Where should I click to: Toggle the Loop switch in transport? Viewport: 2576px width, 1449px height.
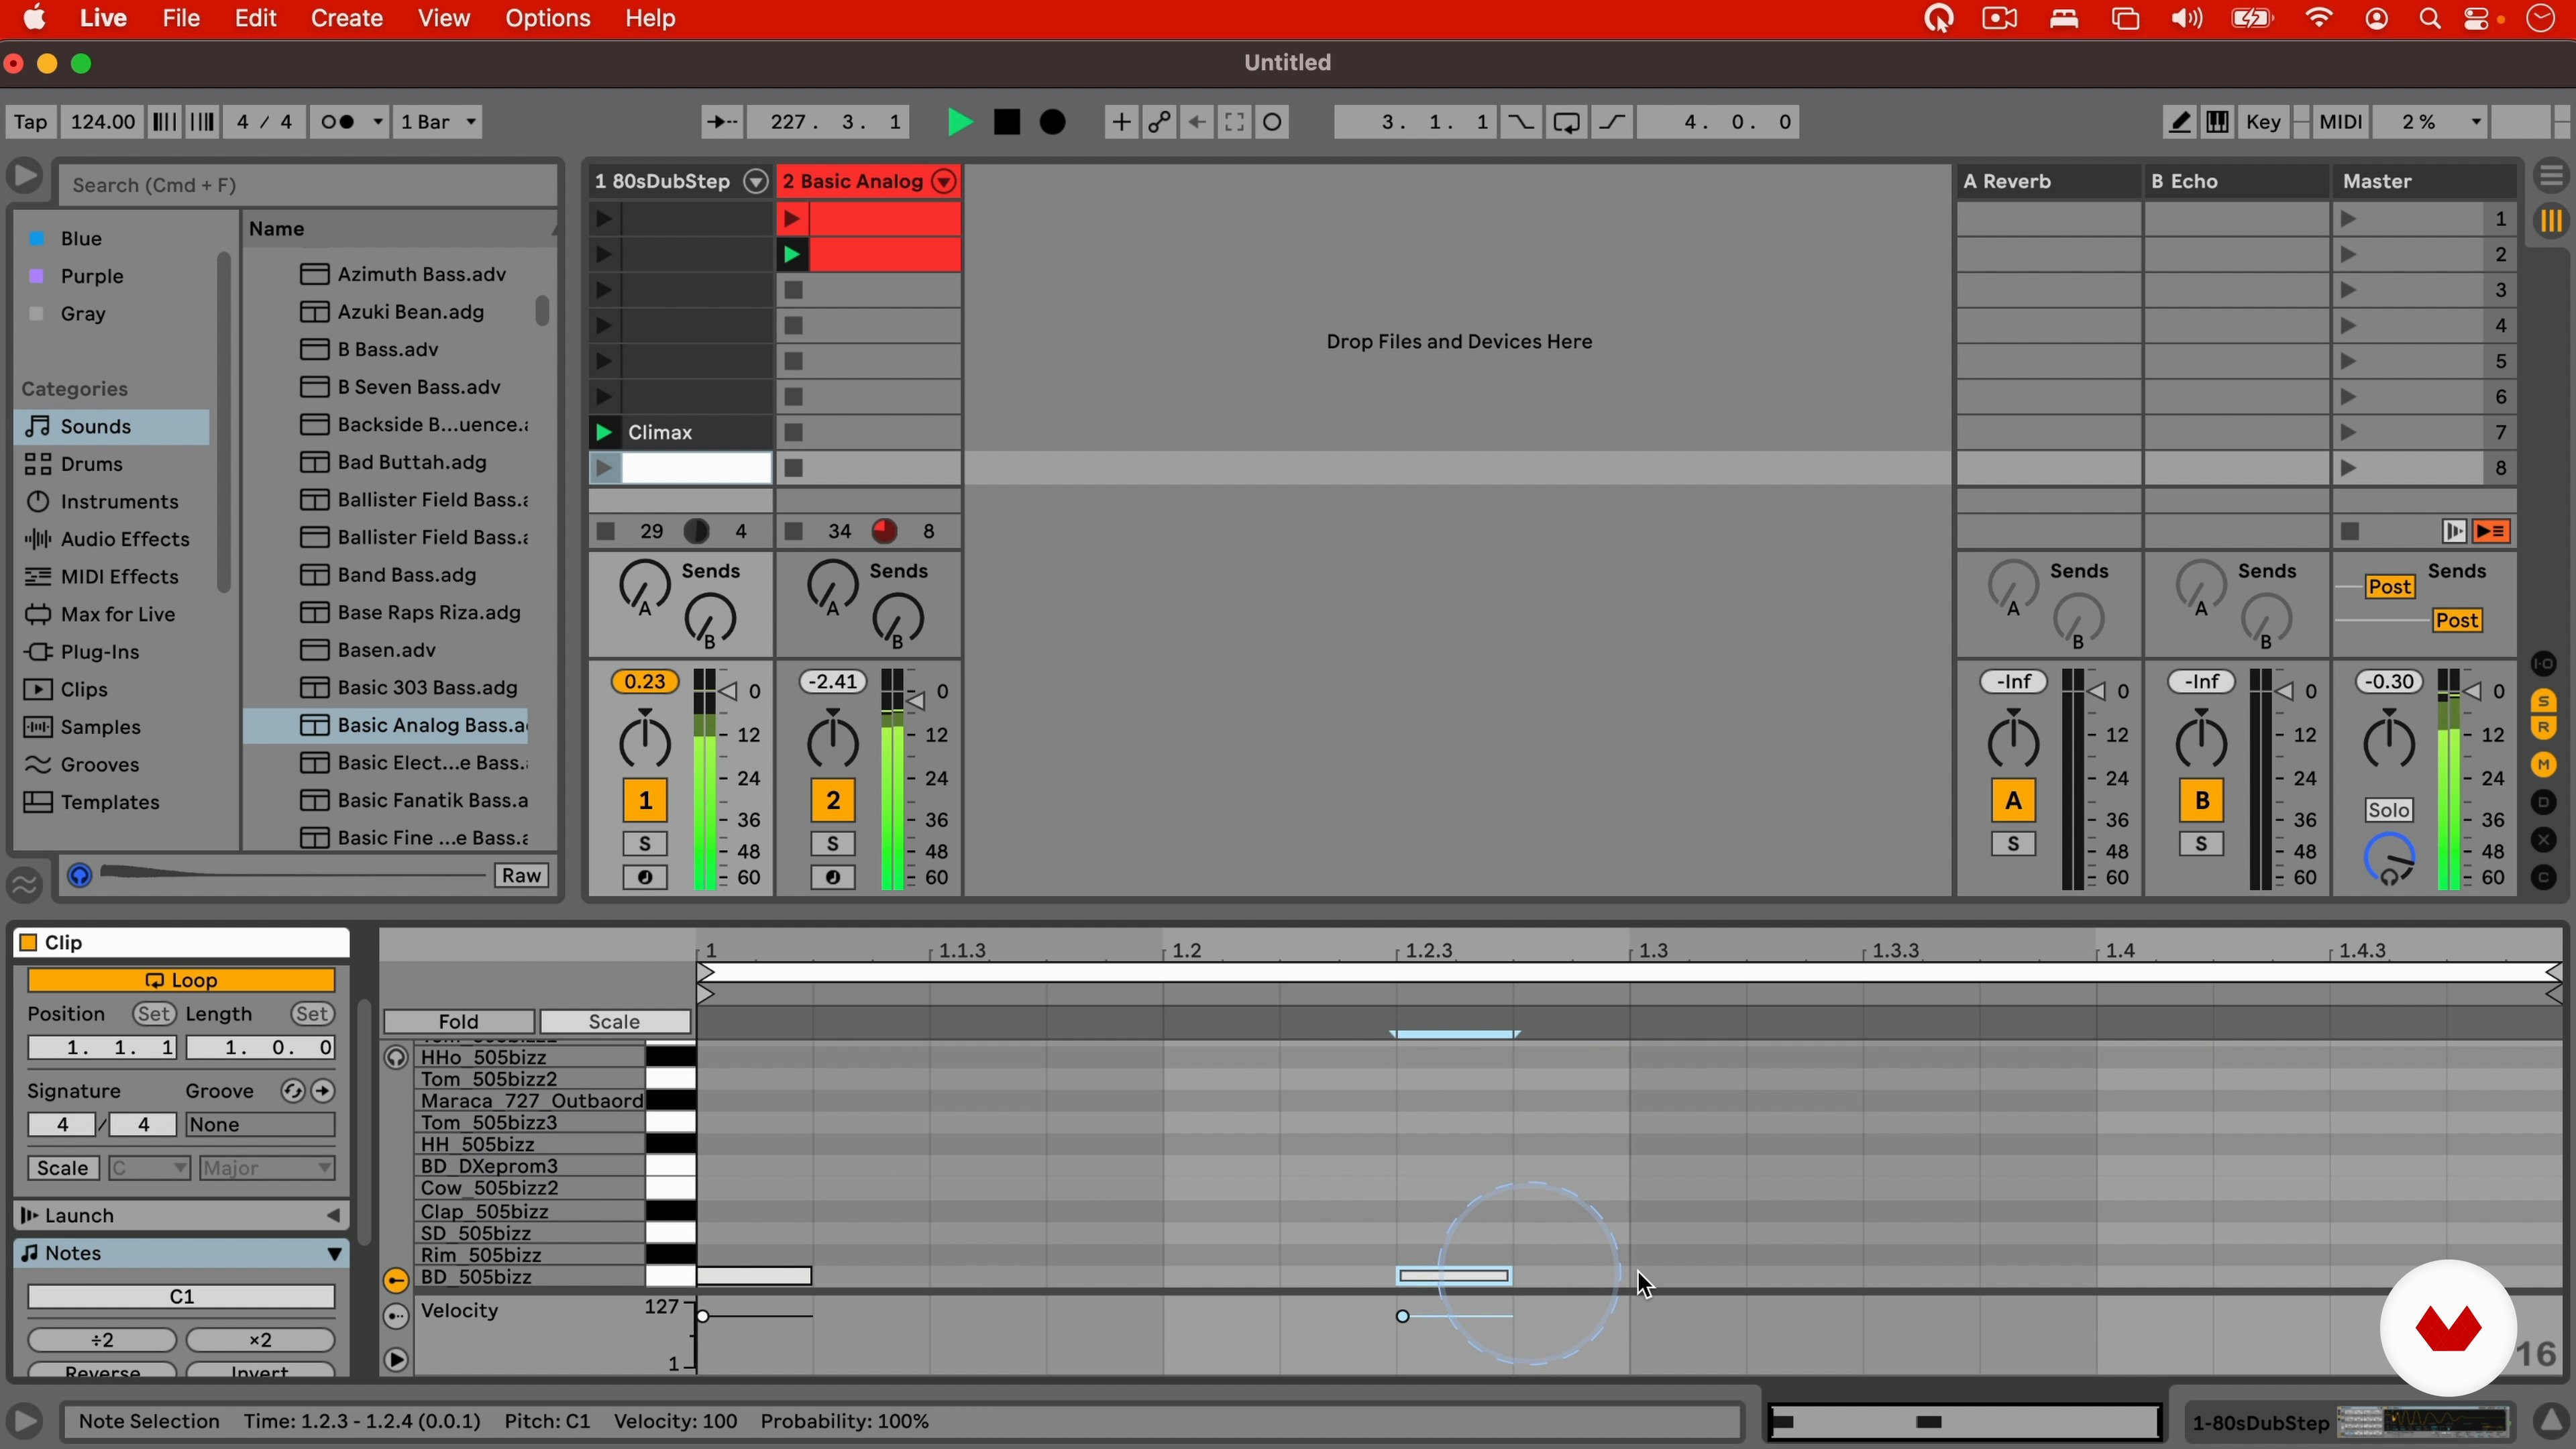click(x=1567, y=122)
